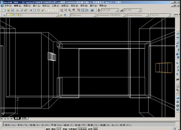
Task: Click the Undo arrow icon
Action: pos(48,10)
